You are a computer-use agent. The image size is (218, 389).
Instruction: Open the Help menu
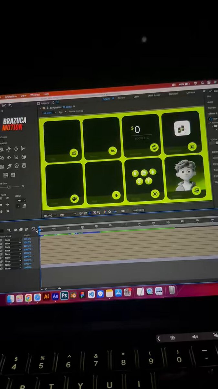(x=46, y=94)
